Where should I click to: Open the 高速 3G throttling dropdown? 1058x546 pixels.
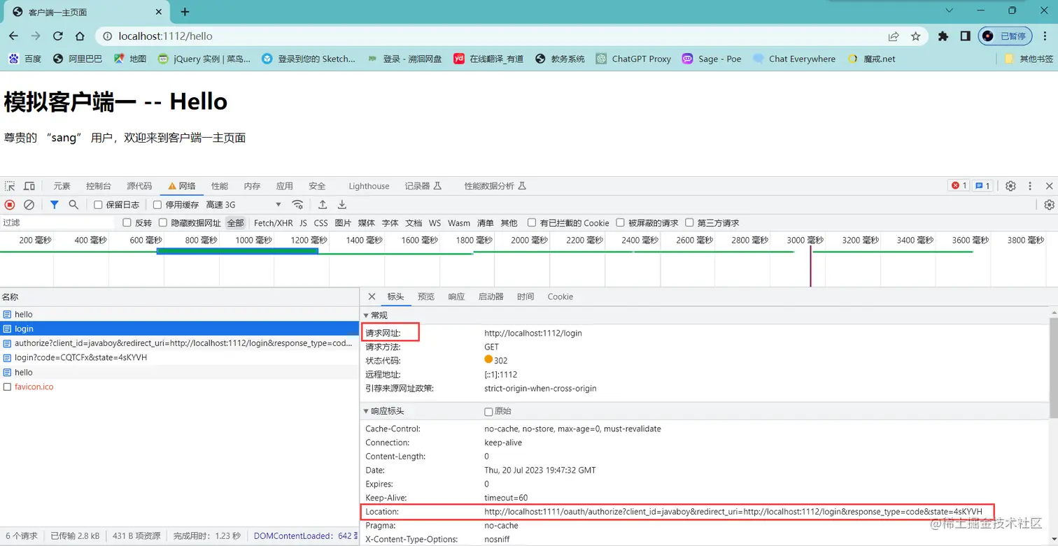click(244, 205)
